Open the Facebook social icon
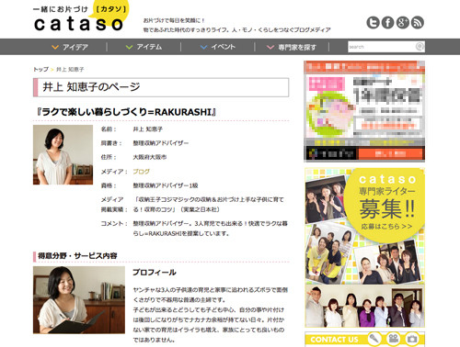Viewport: 460px width, 347px height. click(x=387, y=22)
